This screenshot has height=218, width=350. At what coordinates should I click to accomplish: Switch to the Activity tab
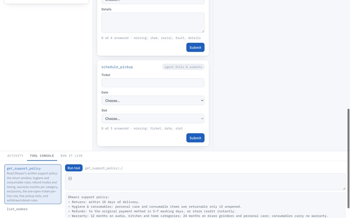pyautogui.click(x=15, y=156)
